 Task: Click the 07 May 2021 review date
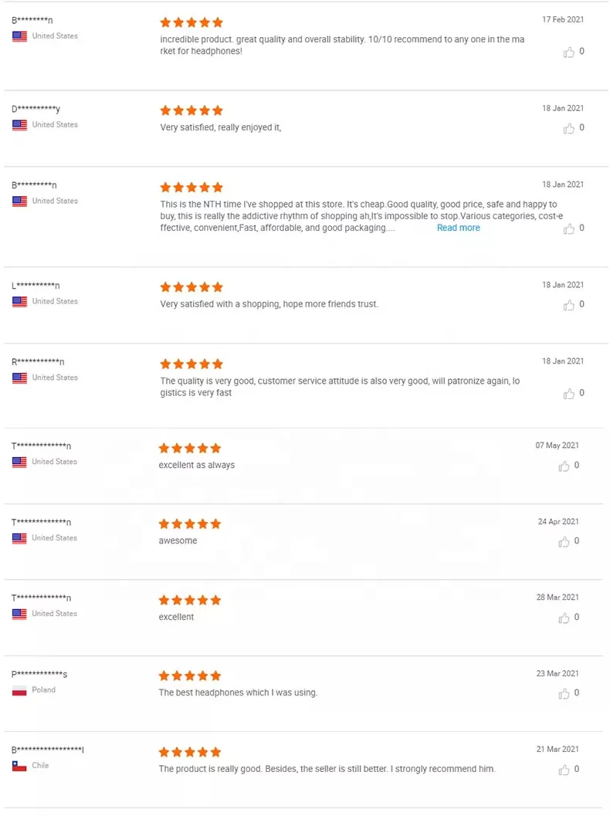point(557,445)
